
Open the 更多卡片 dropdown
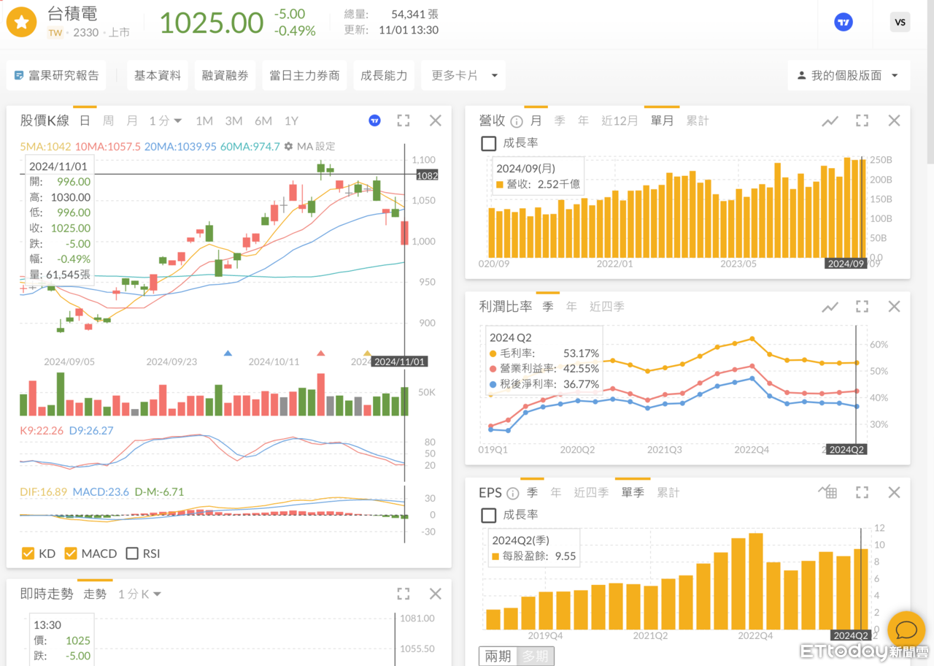point(463,75)
